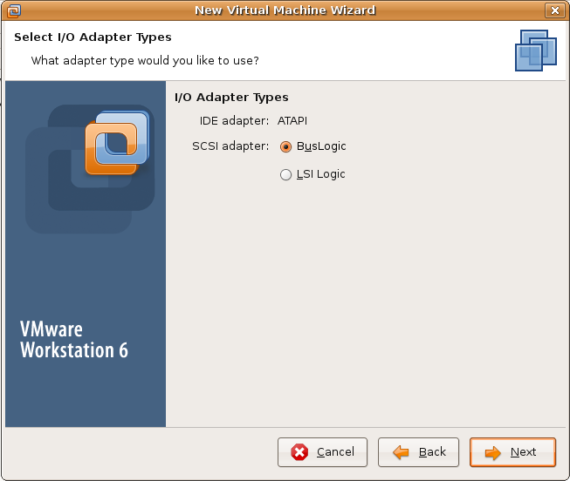The width and height of the screenshot is (570, 481).
Task: Click 'What adapter type would you like to use?'
Action: 145,61
